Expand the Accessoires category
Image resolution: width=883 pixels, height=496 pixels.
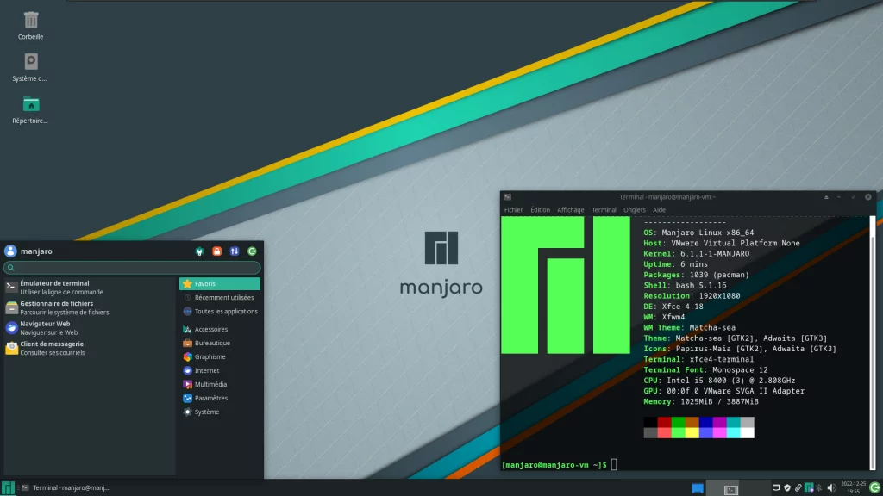coord(210,329)
